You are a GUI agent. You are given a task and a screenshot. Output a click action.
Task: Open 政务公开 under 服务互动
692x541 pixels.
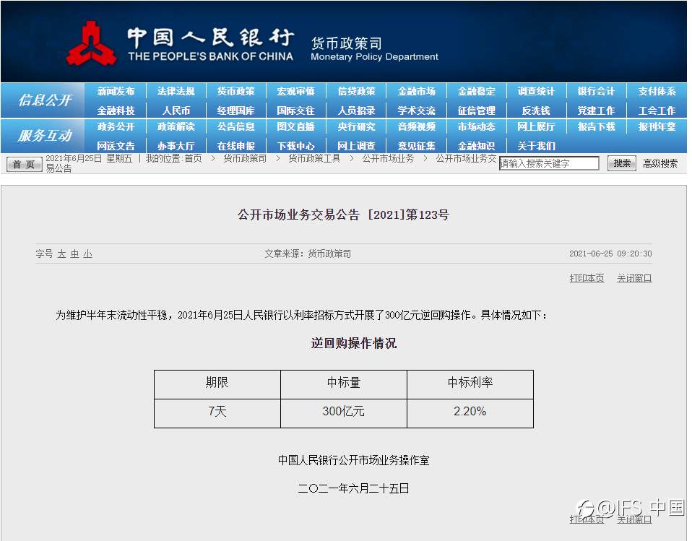[116, 126]
